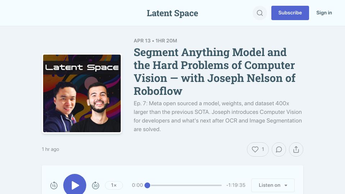The height and width of the screenshot is (194, 345).
Task: Open the Sign in link
Action: [324, 13]
